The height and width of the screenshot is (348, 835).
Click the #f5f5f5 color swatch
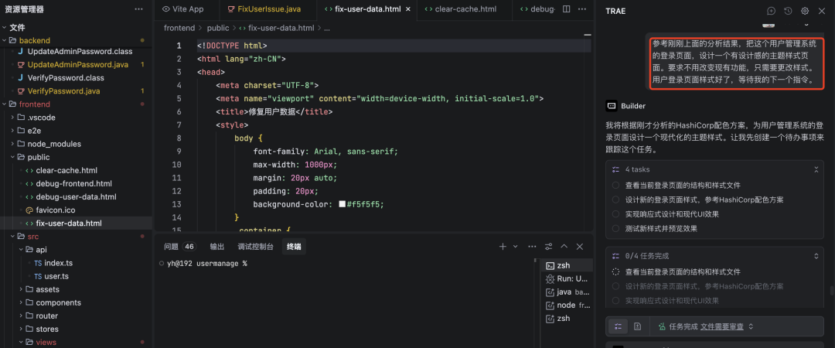click(343, 204)
